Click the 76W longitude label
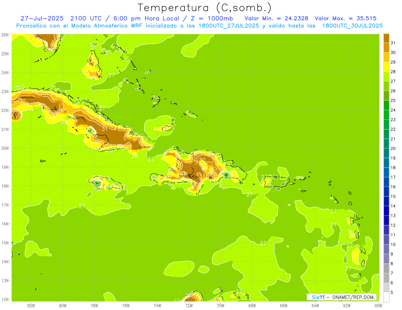This screenshot has width=402, height=310. 126,305
